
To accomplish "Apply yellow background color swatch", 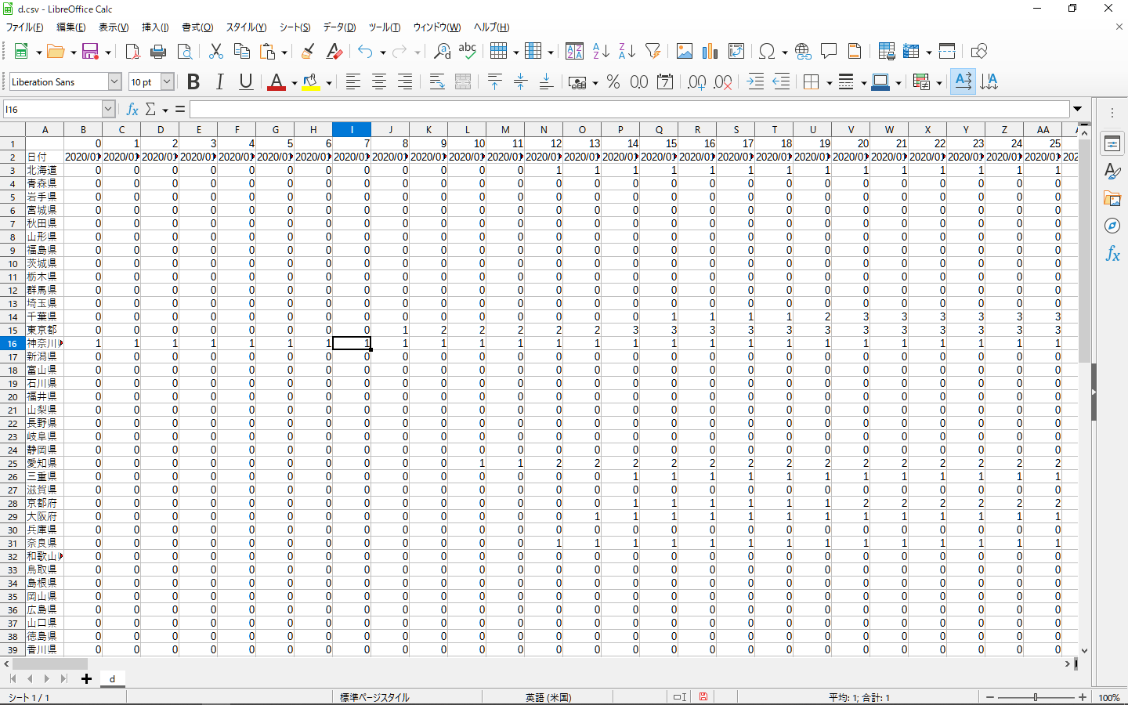I will pyautogui.click(x=311, y=82).
